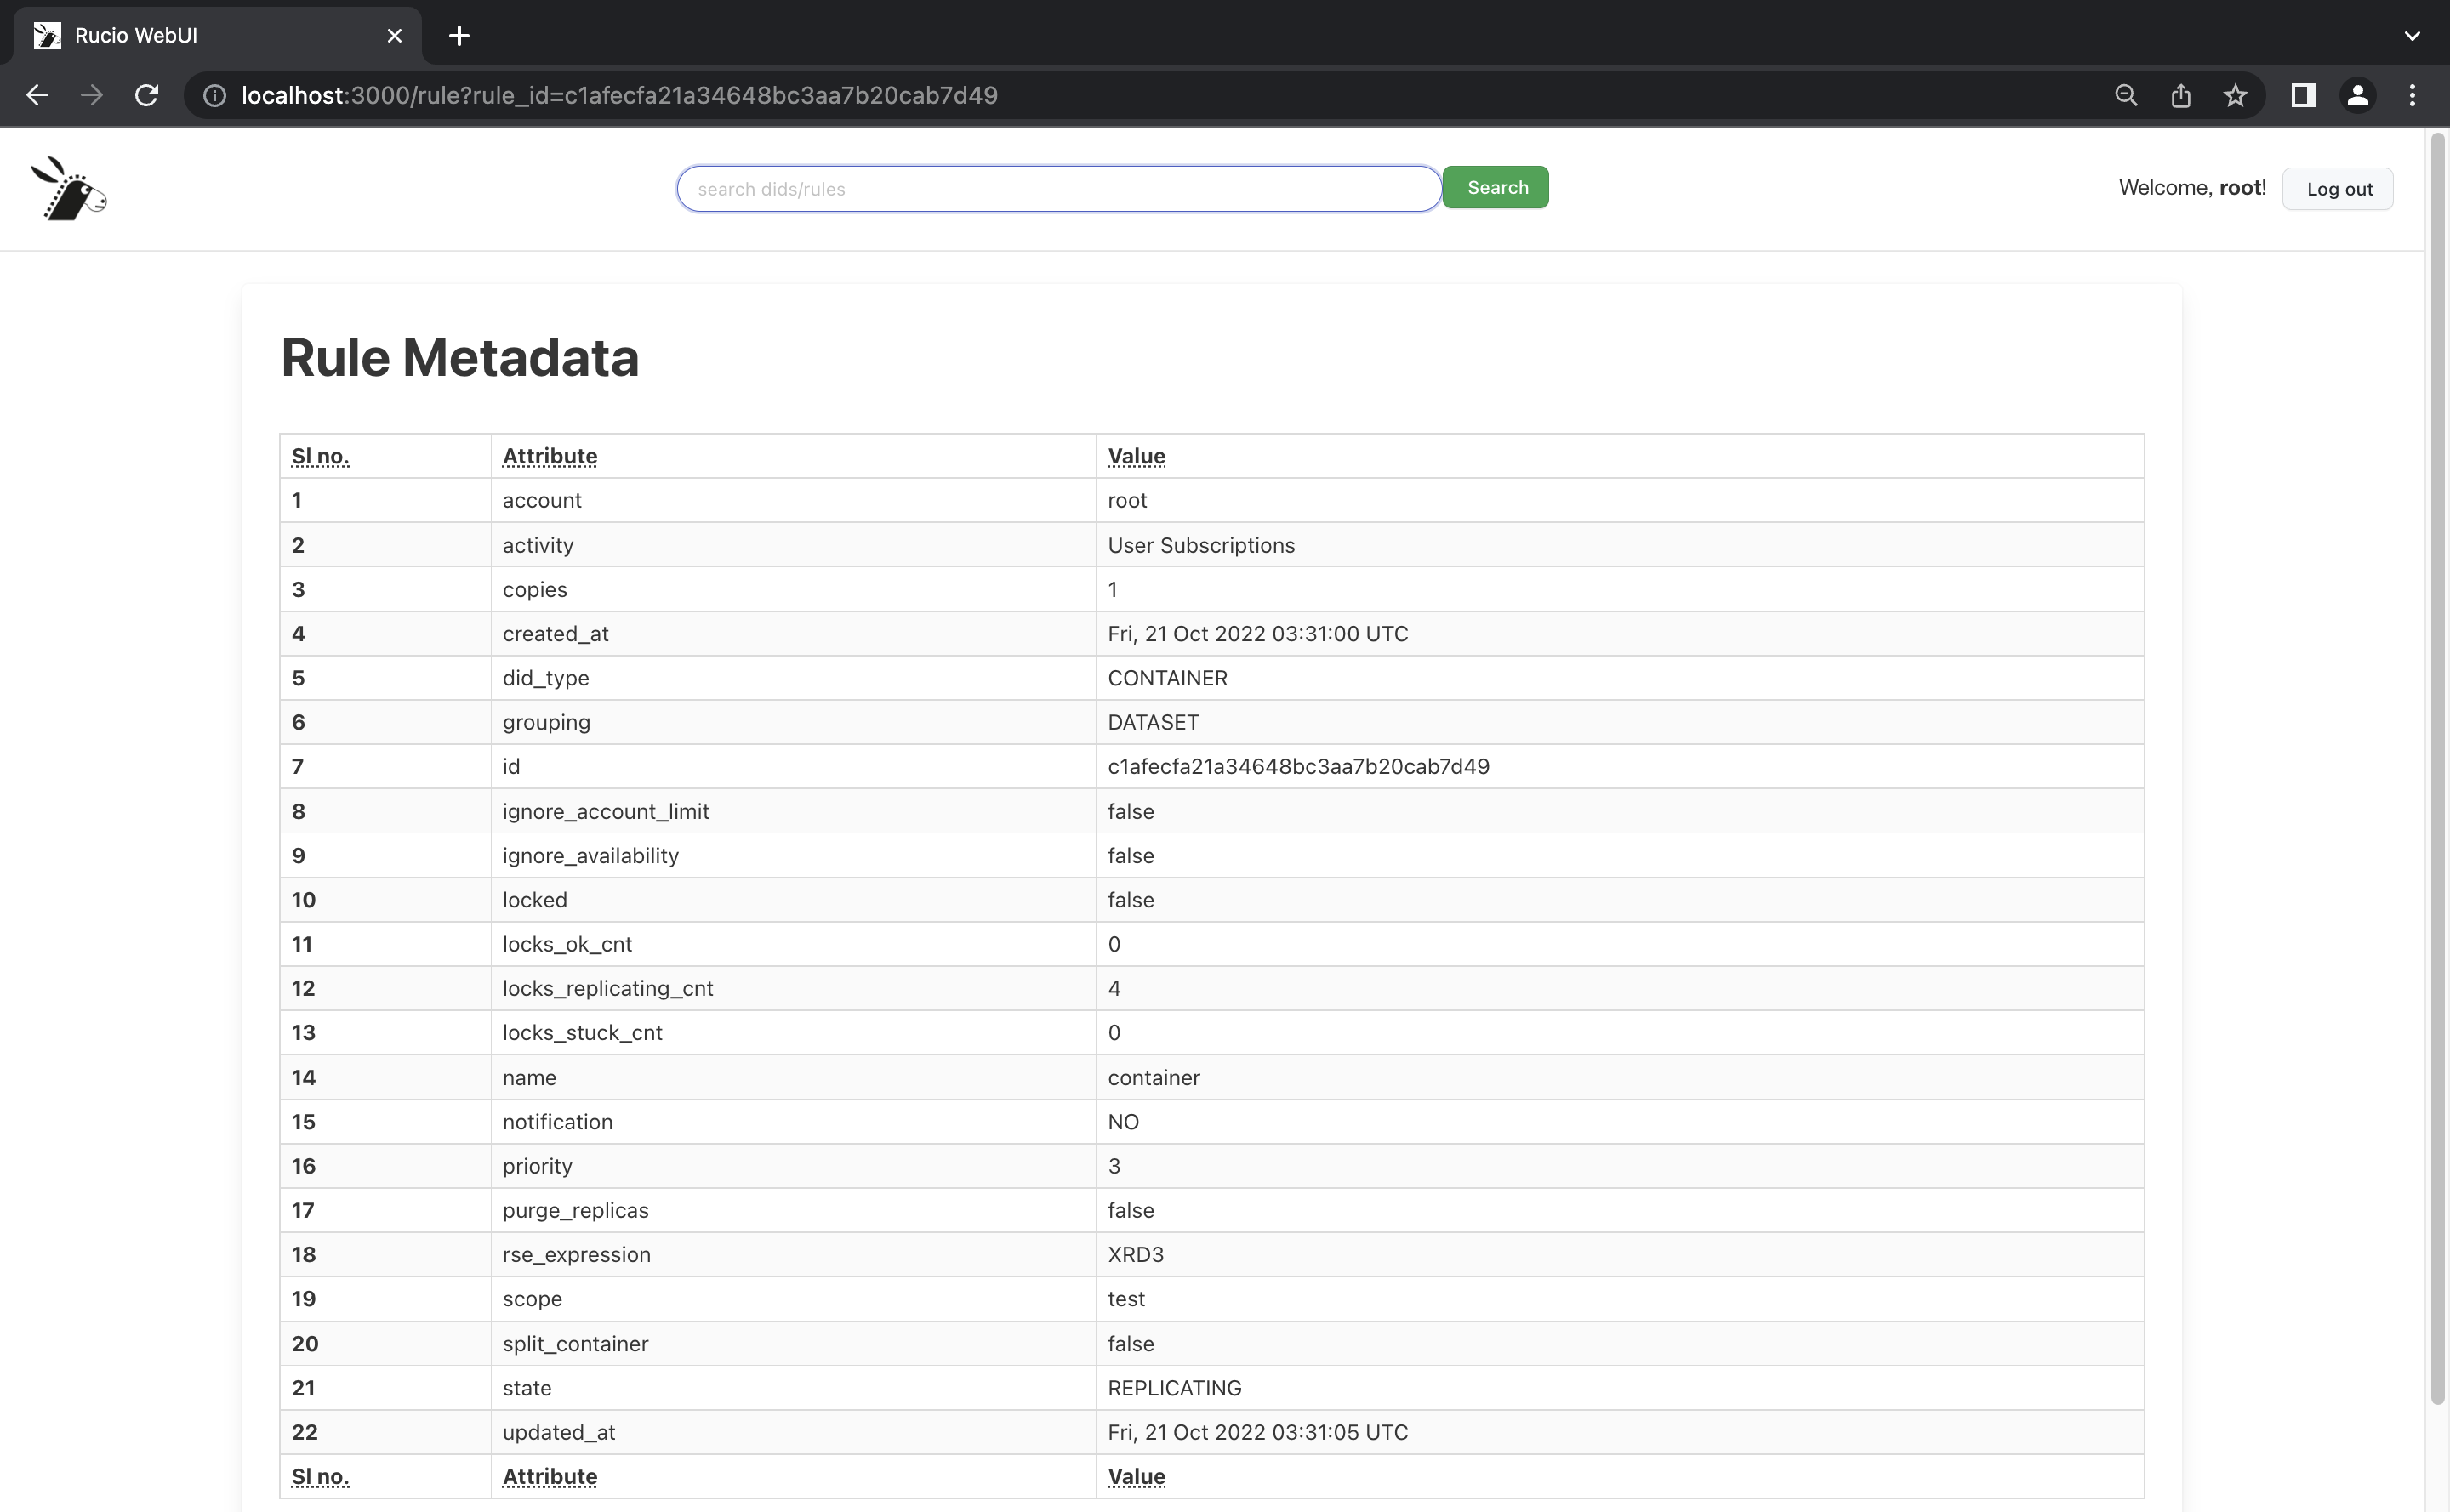
Task: Select the Rucio WebUI tab
Action: 200,36
